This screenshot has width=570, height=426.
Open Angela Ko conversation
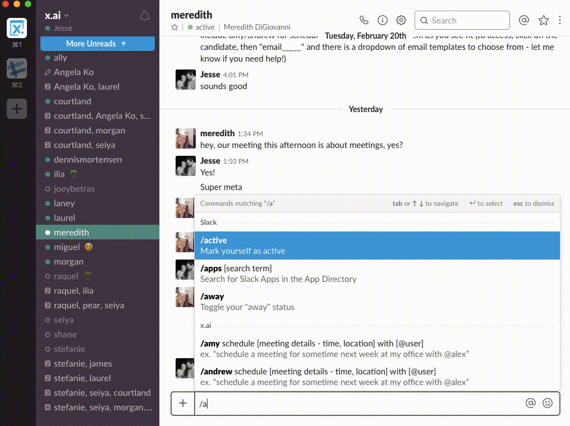click(98, 72)
